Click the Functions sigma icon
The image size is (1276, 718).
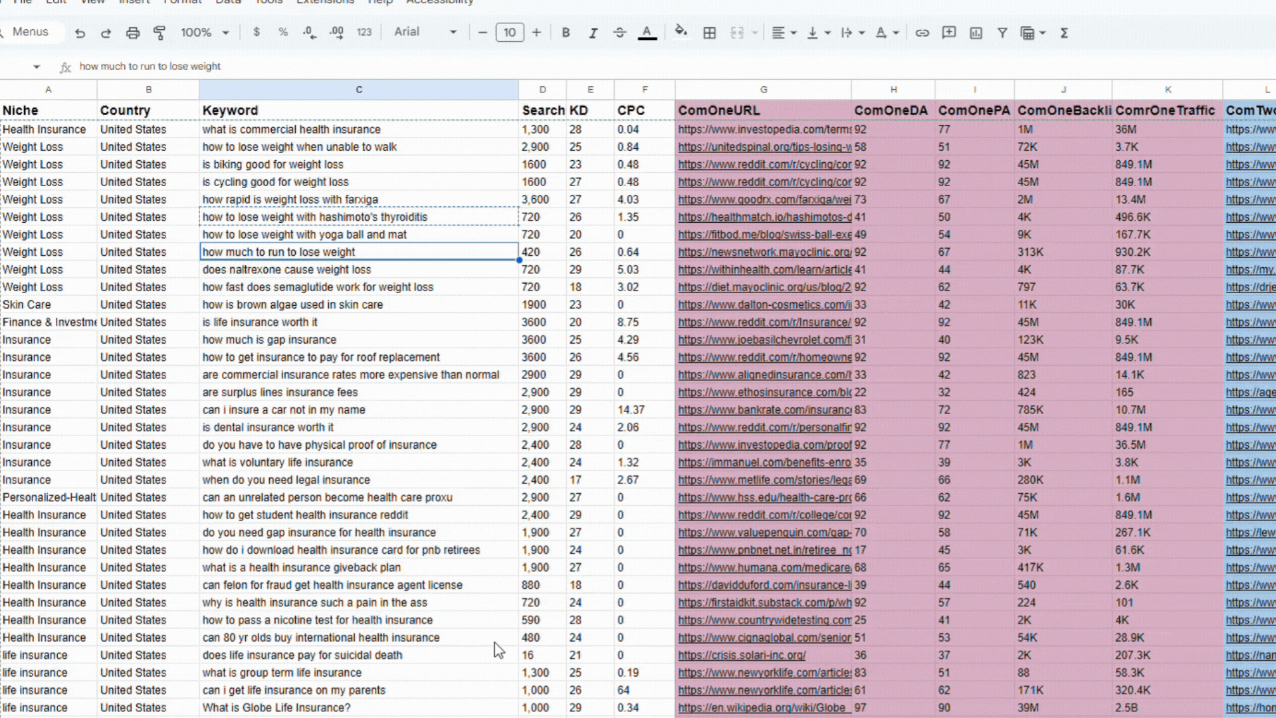pyautogui.click(x=1064, y=33)
